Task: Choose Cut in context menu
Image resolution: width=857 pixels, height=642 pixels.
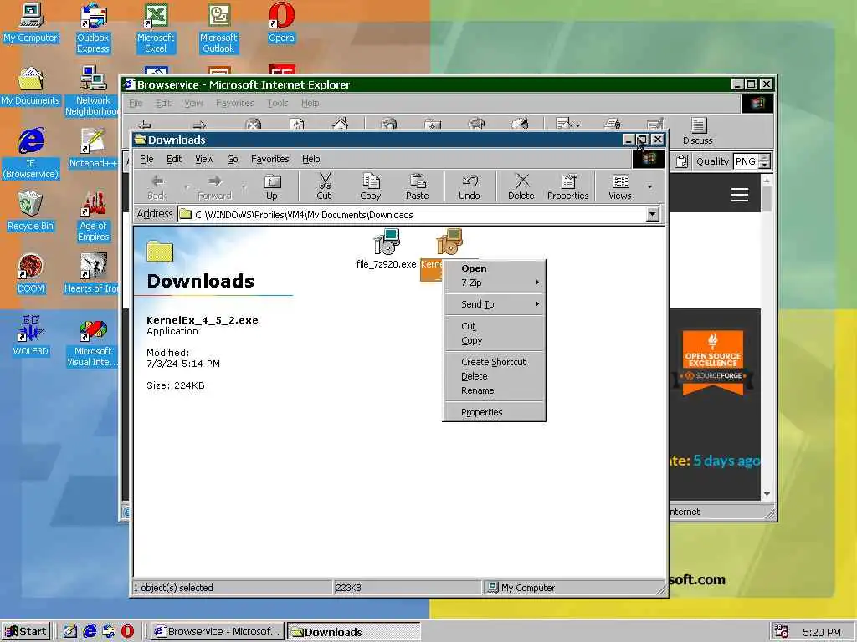Action: coord(495,326)
